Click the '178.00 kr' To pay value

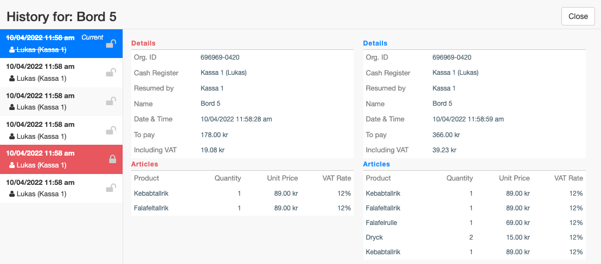tap(215, 135)
